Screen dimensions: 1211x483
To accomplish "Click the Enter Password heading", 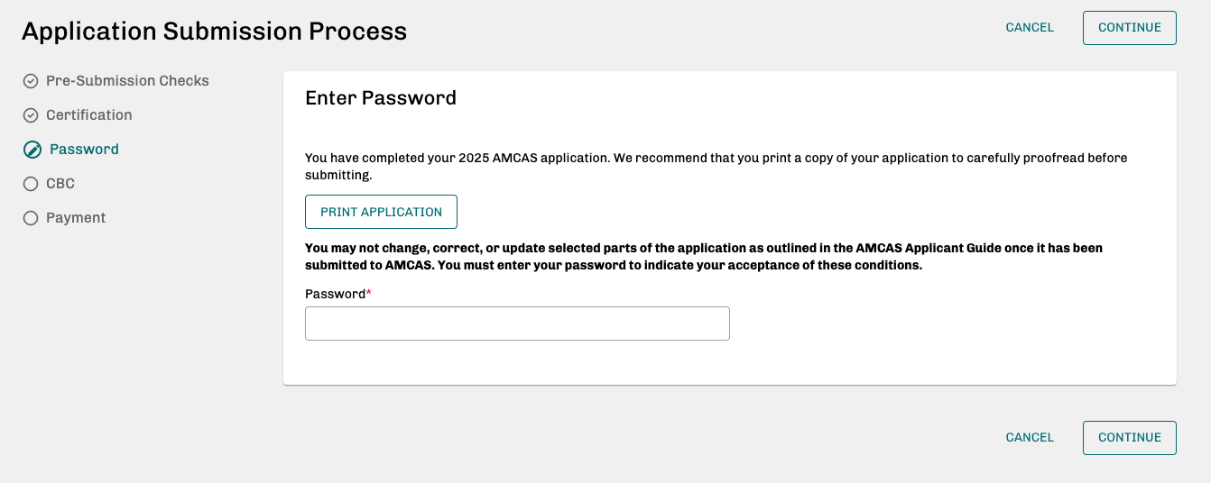I will click(381, 98).
